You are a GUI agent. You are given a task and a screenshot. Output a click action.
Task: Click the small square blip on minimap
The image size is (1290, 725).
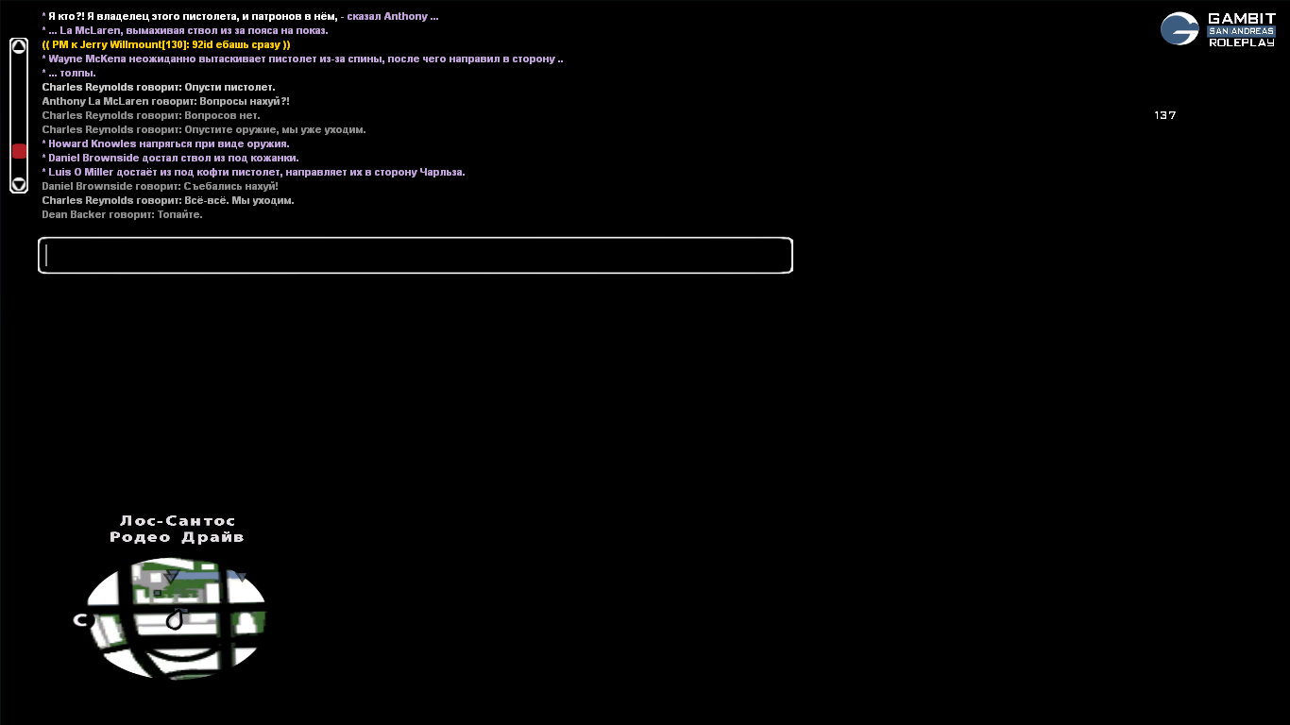pos(157,593)
